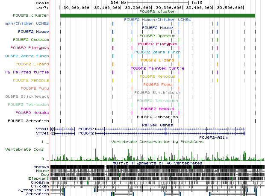This screenshot has height=196, width=265.
Task: Click the 39,500,000 ruler position
Action: (231, 8)
